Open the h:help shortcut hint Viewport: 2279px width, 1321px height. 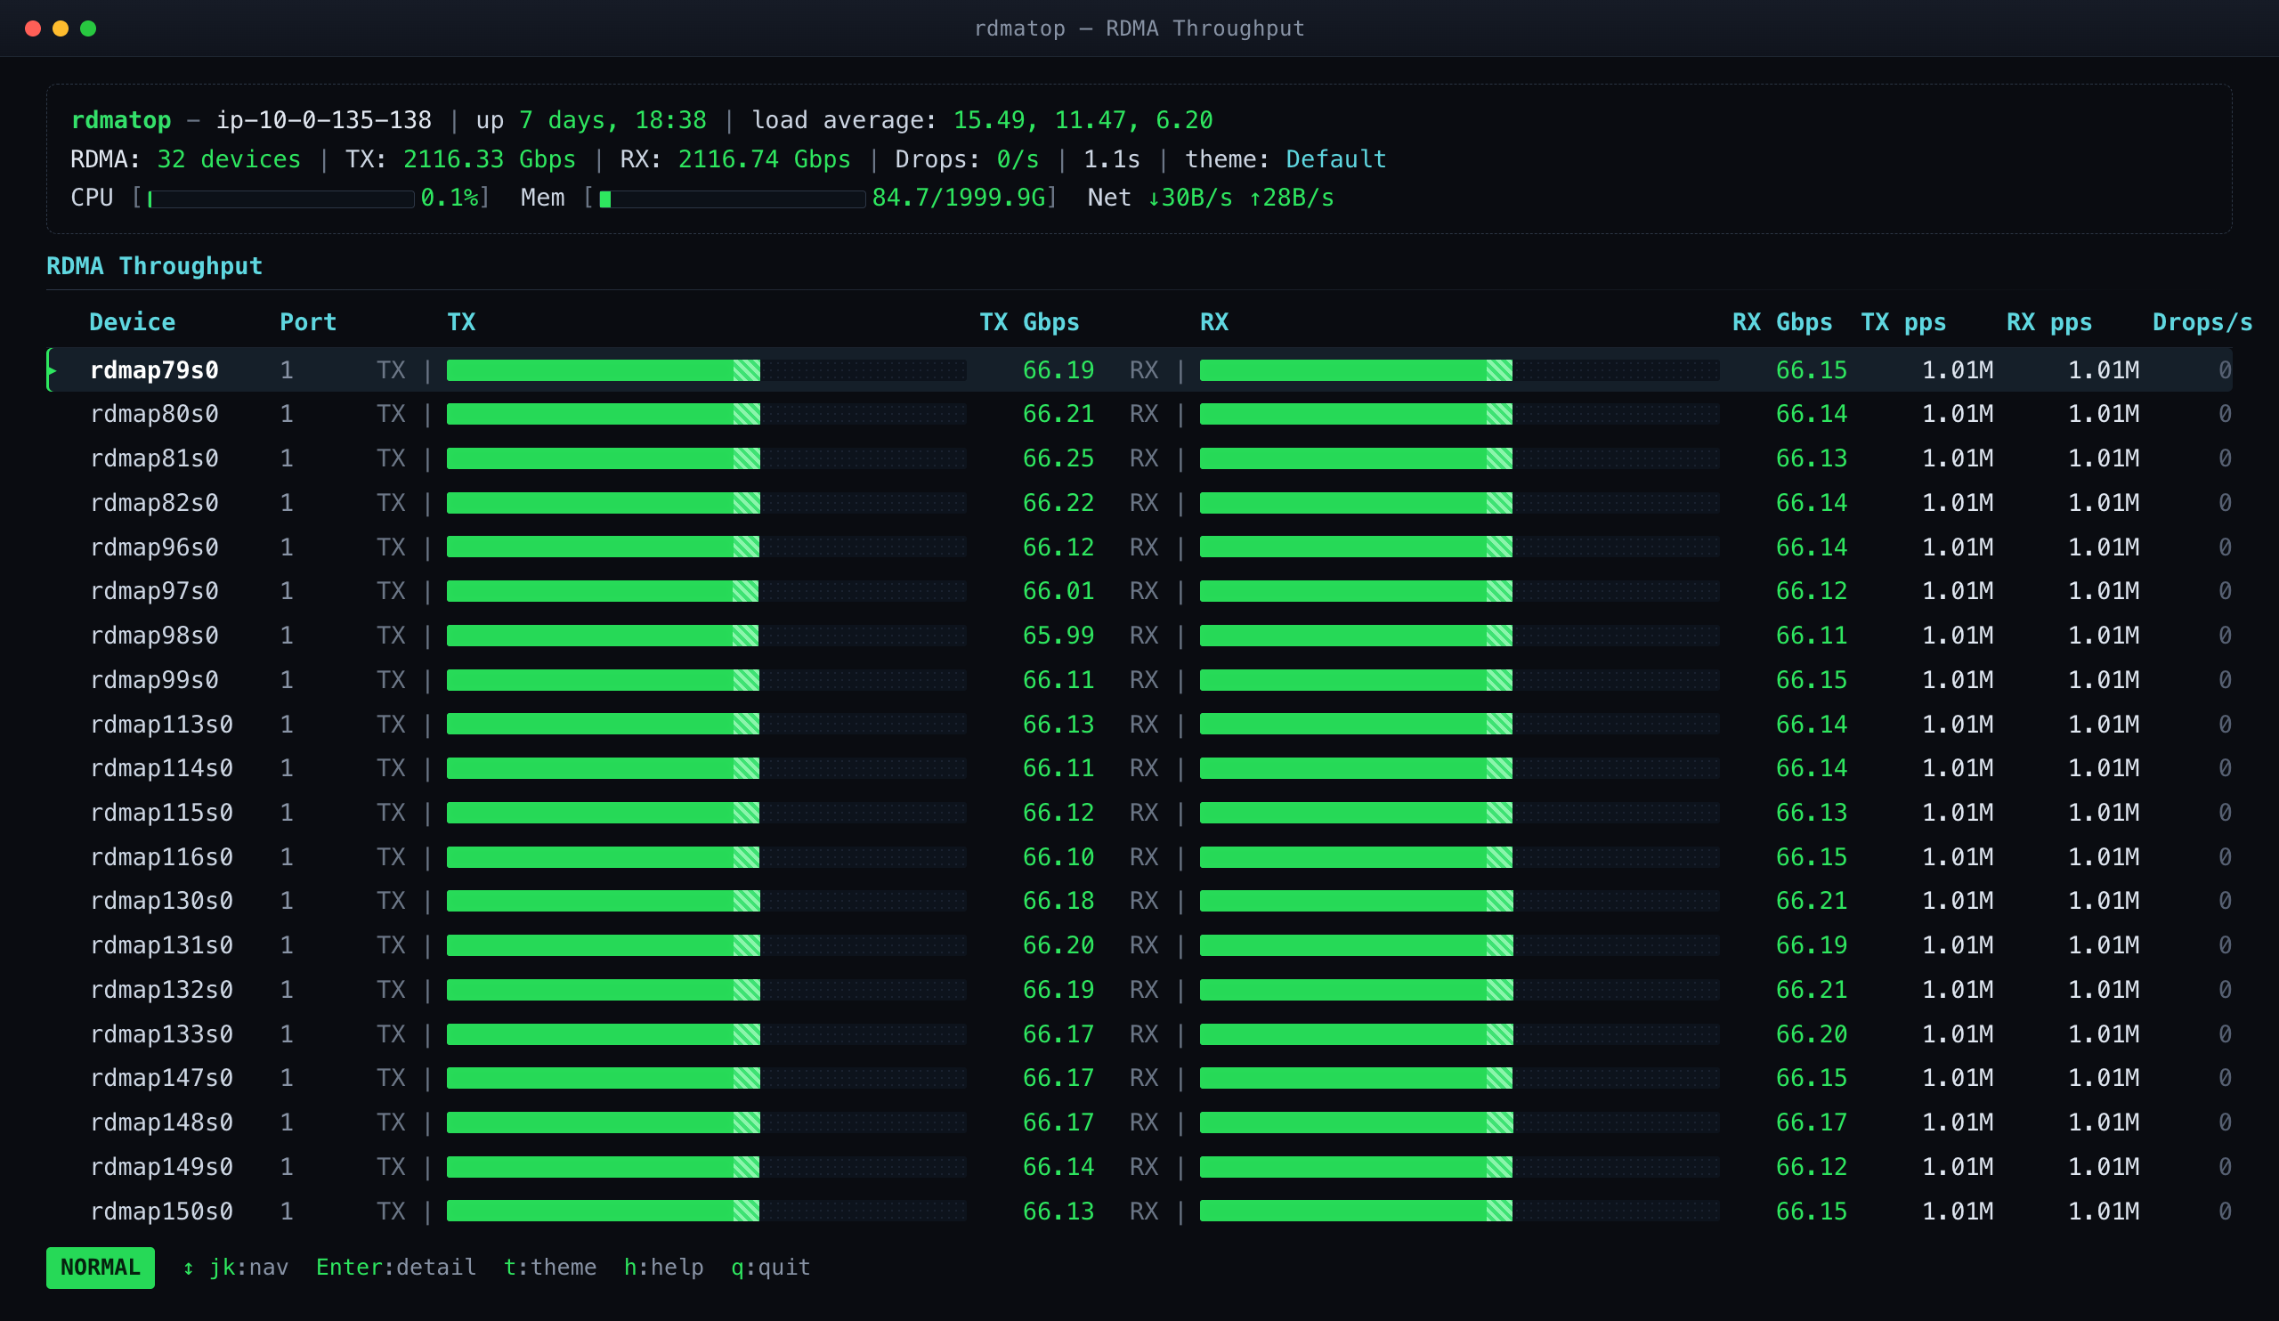[664, 1268]
